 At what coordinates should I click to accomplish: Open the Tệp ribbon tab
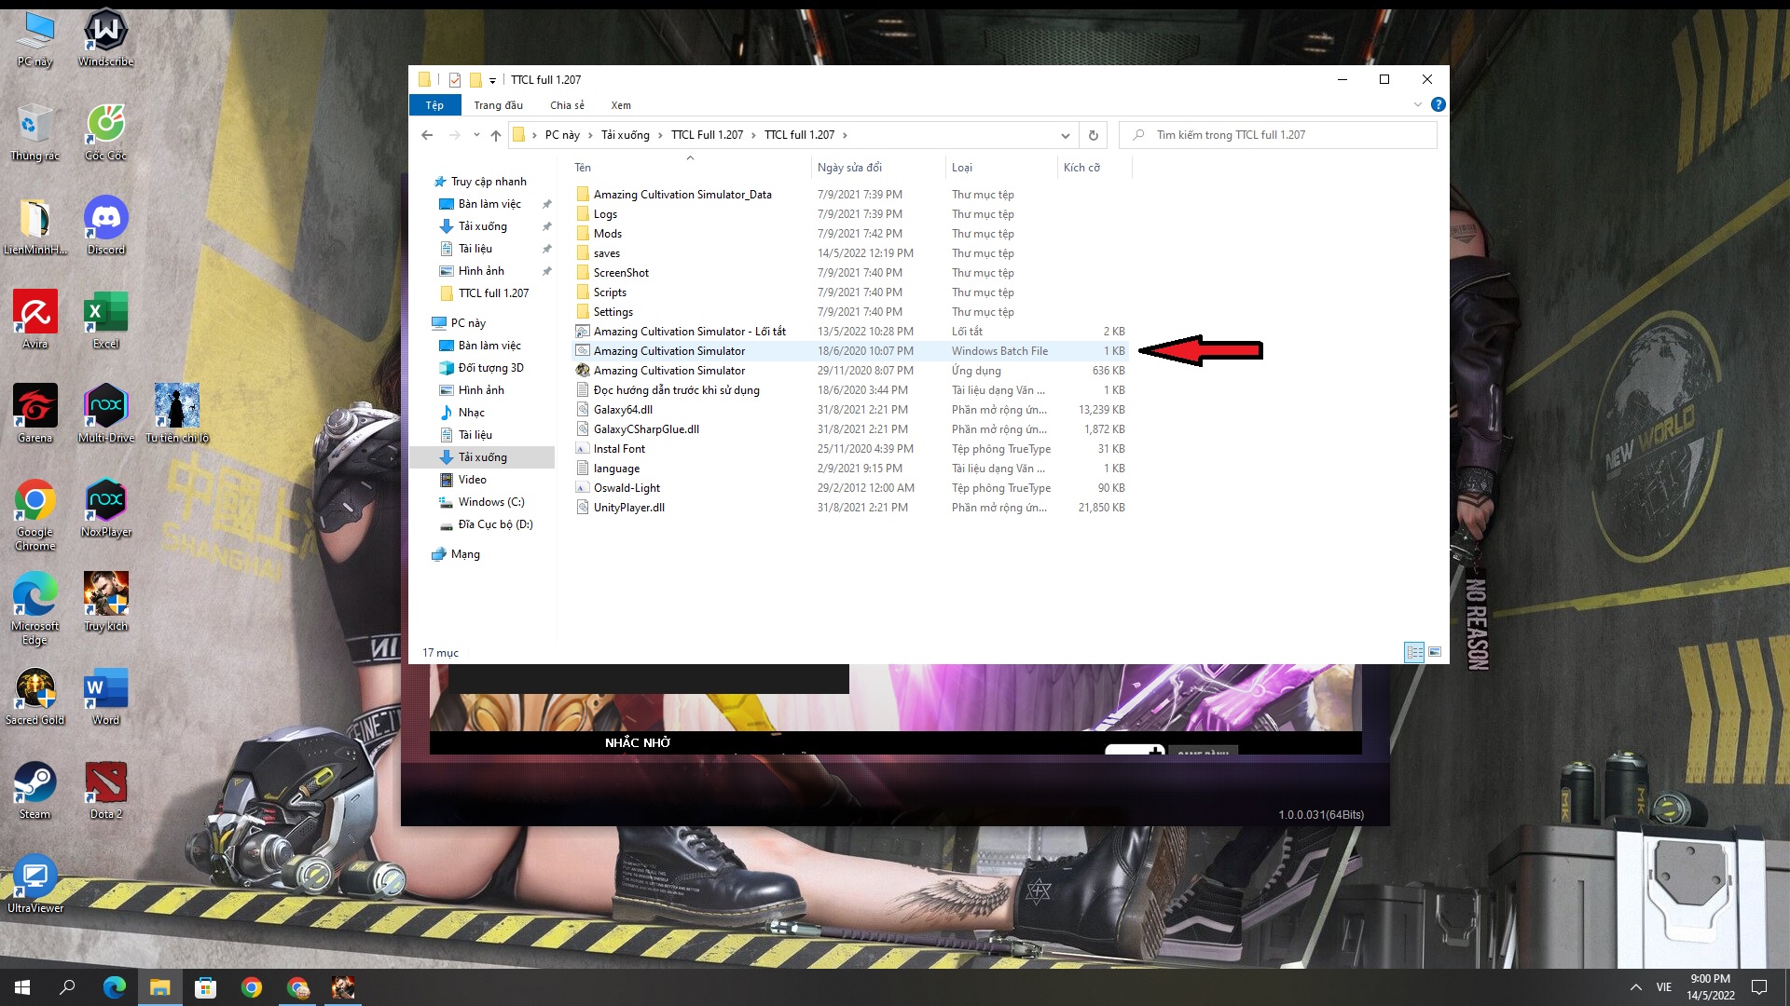tap(434, 105)
